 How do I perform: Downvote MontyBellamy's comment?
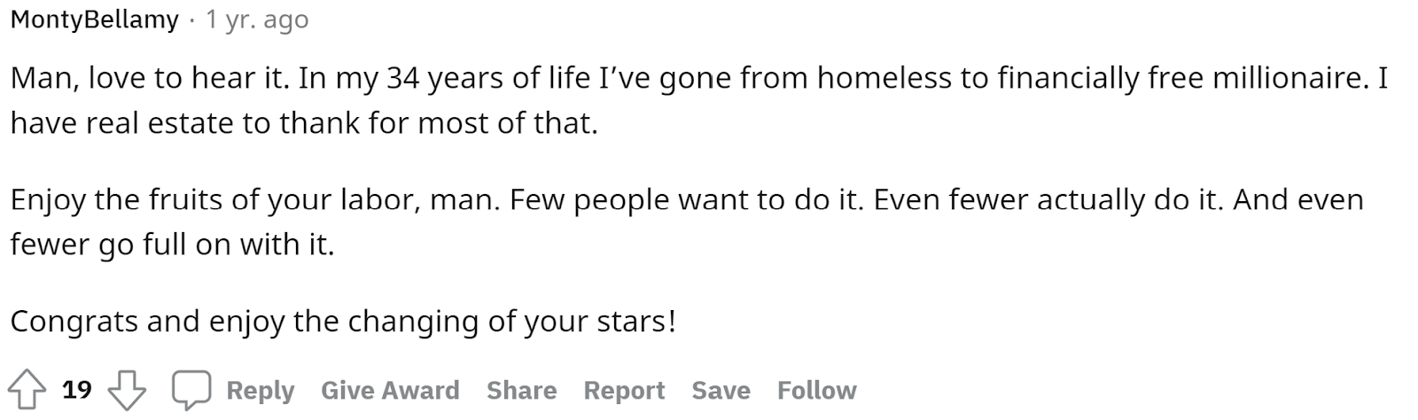click(126, 390)
